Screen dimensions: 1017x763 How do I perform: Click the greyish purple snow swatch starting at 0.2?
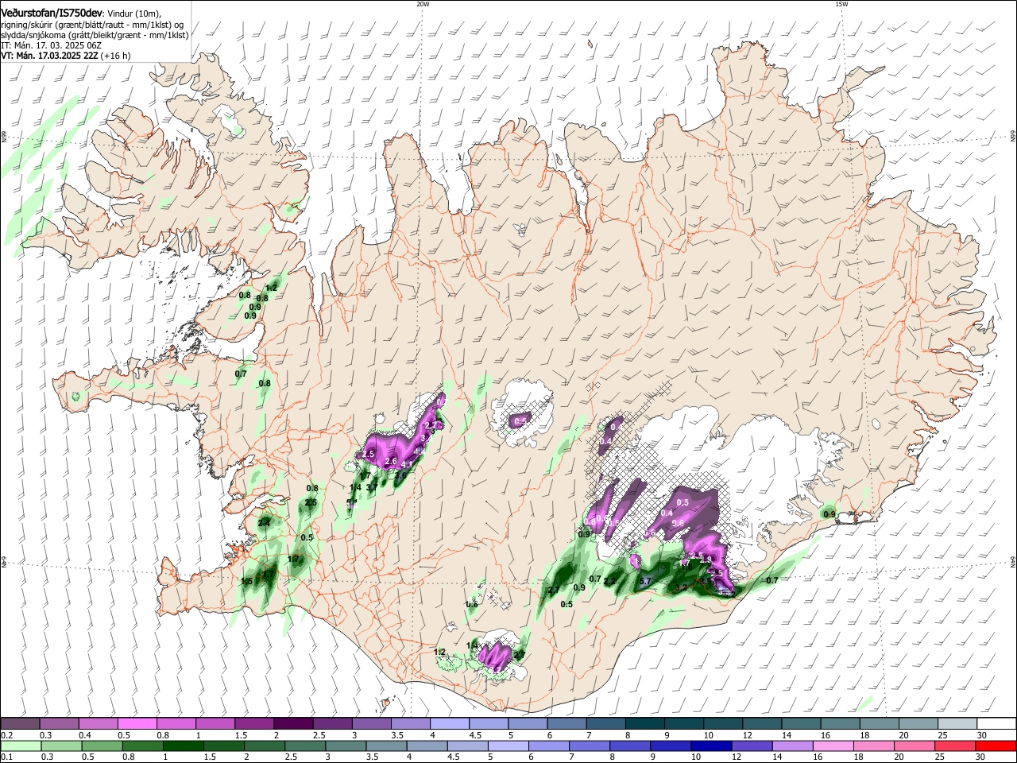coord(21,723)
